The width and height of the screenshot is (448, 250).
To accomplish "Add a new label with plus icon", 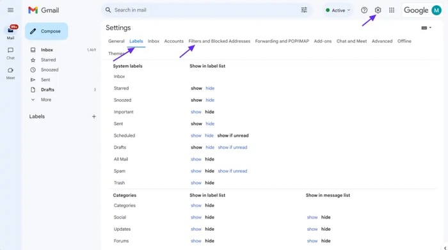I will (93, 116).
